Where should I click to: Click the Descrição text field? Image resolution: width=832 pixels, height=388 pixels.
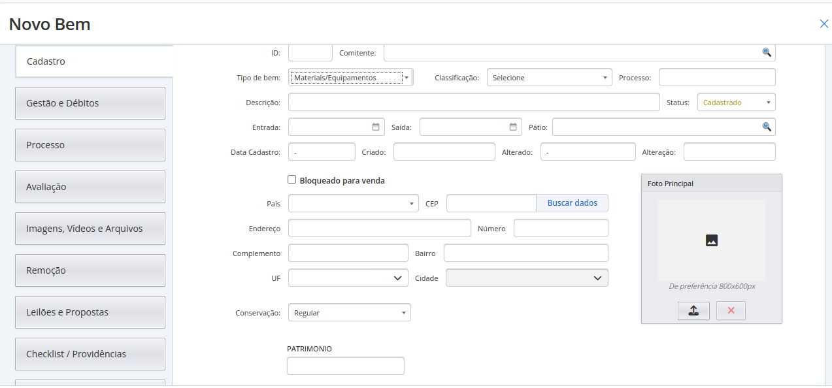(x=474, y=103)
